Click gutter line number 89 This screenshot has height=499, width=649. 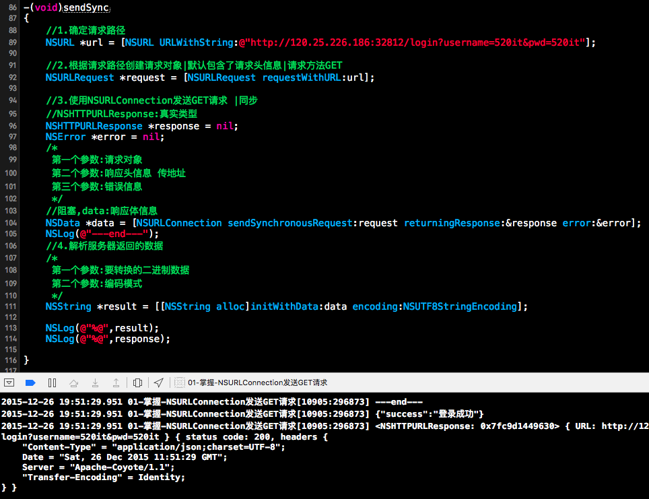point(12,42)
